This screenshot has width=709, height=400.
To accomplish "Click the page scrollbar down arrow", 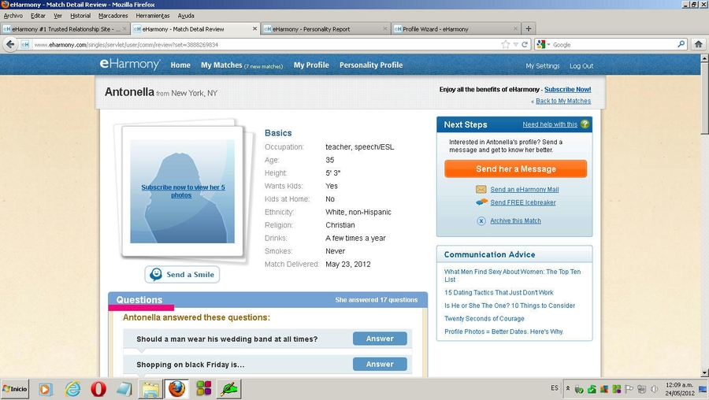I will (704, 373).
